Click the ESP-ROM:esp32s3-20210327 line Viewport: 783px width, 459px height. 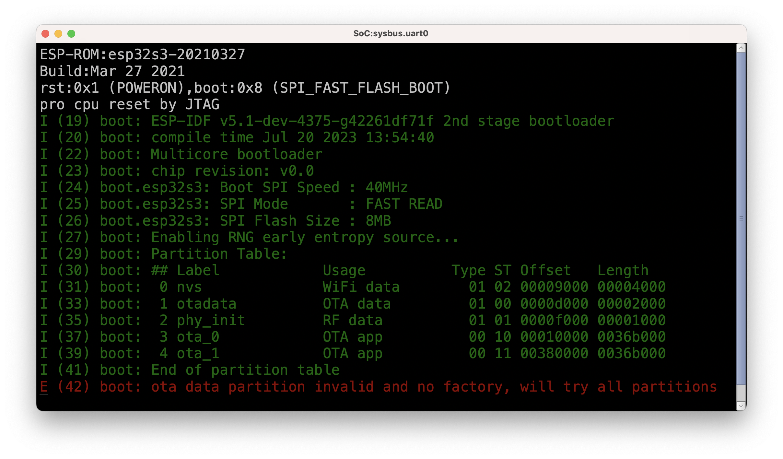coord(143,54)
